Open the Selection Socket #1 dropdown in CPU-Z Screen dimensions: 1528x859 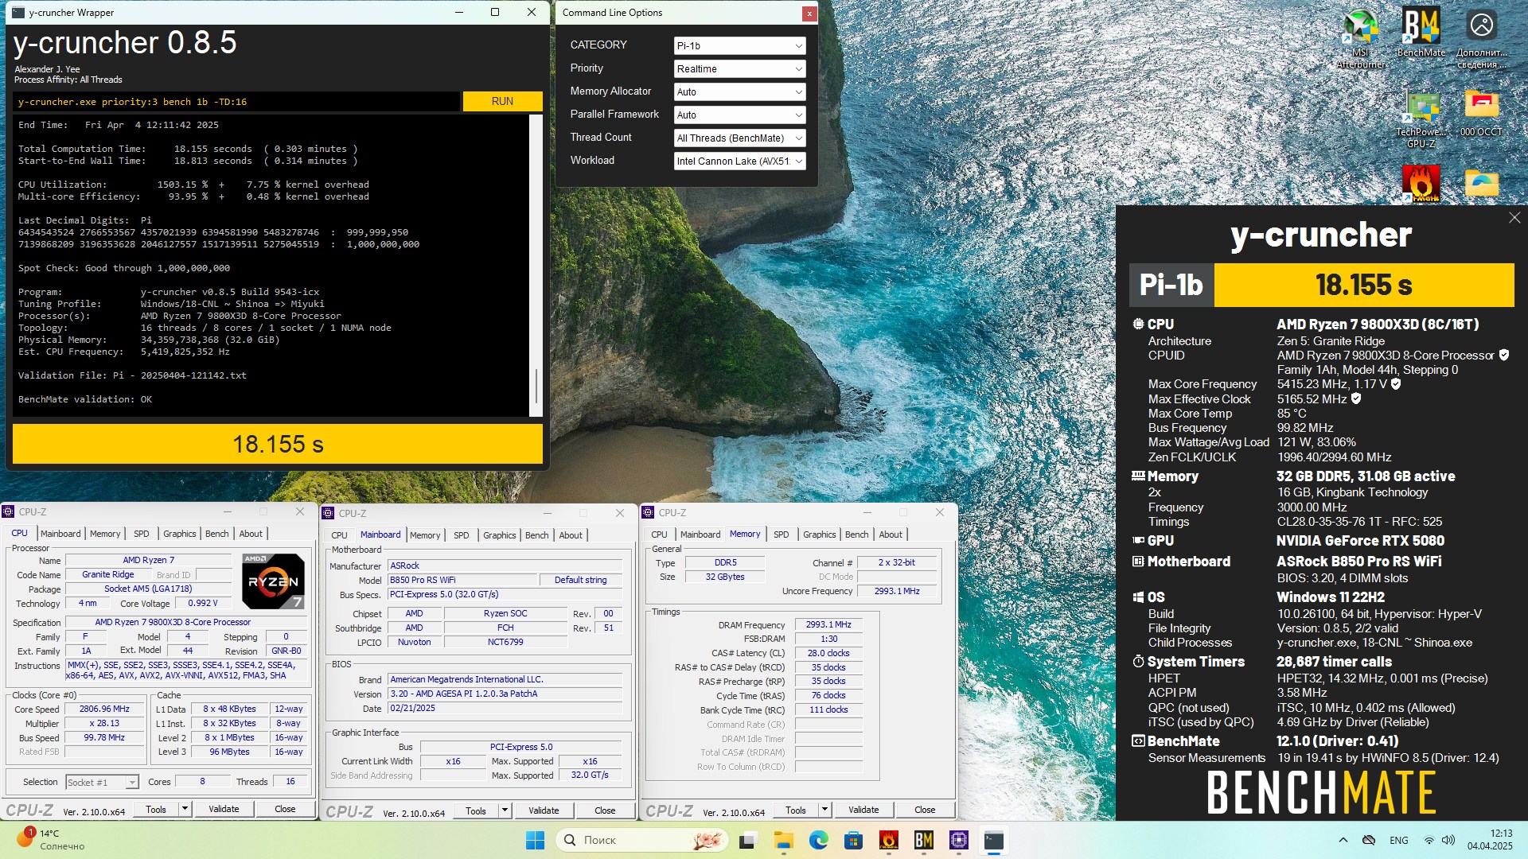102,783
